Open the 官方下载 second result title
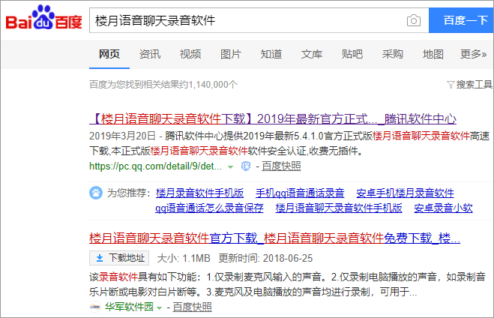The image size is (494, 318). pyautogui.click(x=274, y=238)
